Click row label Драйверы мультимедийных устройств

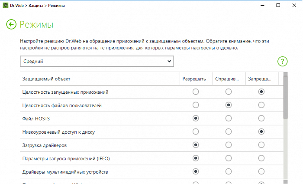(65, 172)
